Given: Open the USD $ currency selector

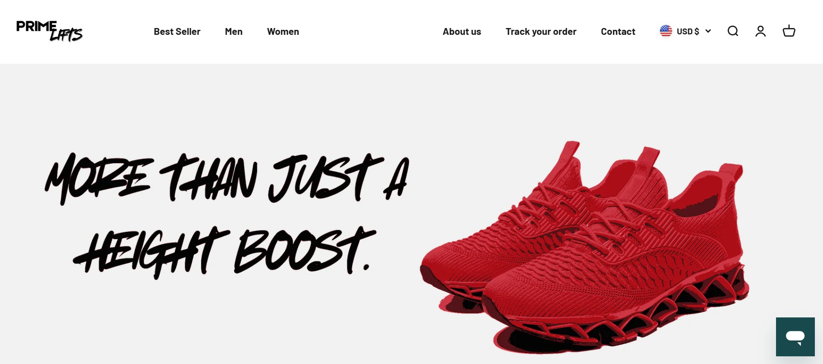Looking at the screenshot, I should pos(686,31).
